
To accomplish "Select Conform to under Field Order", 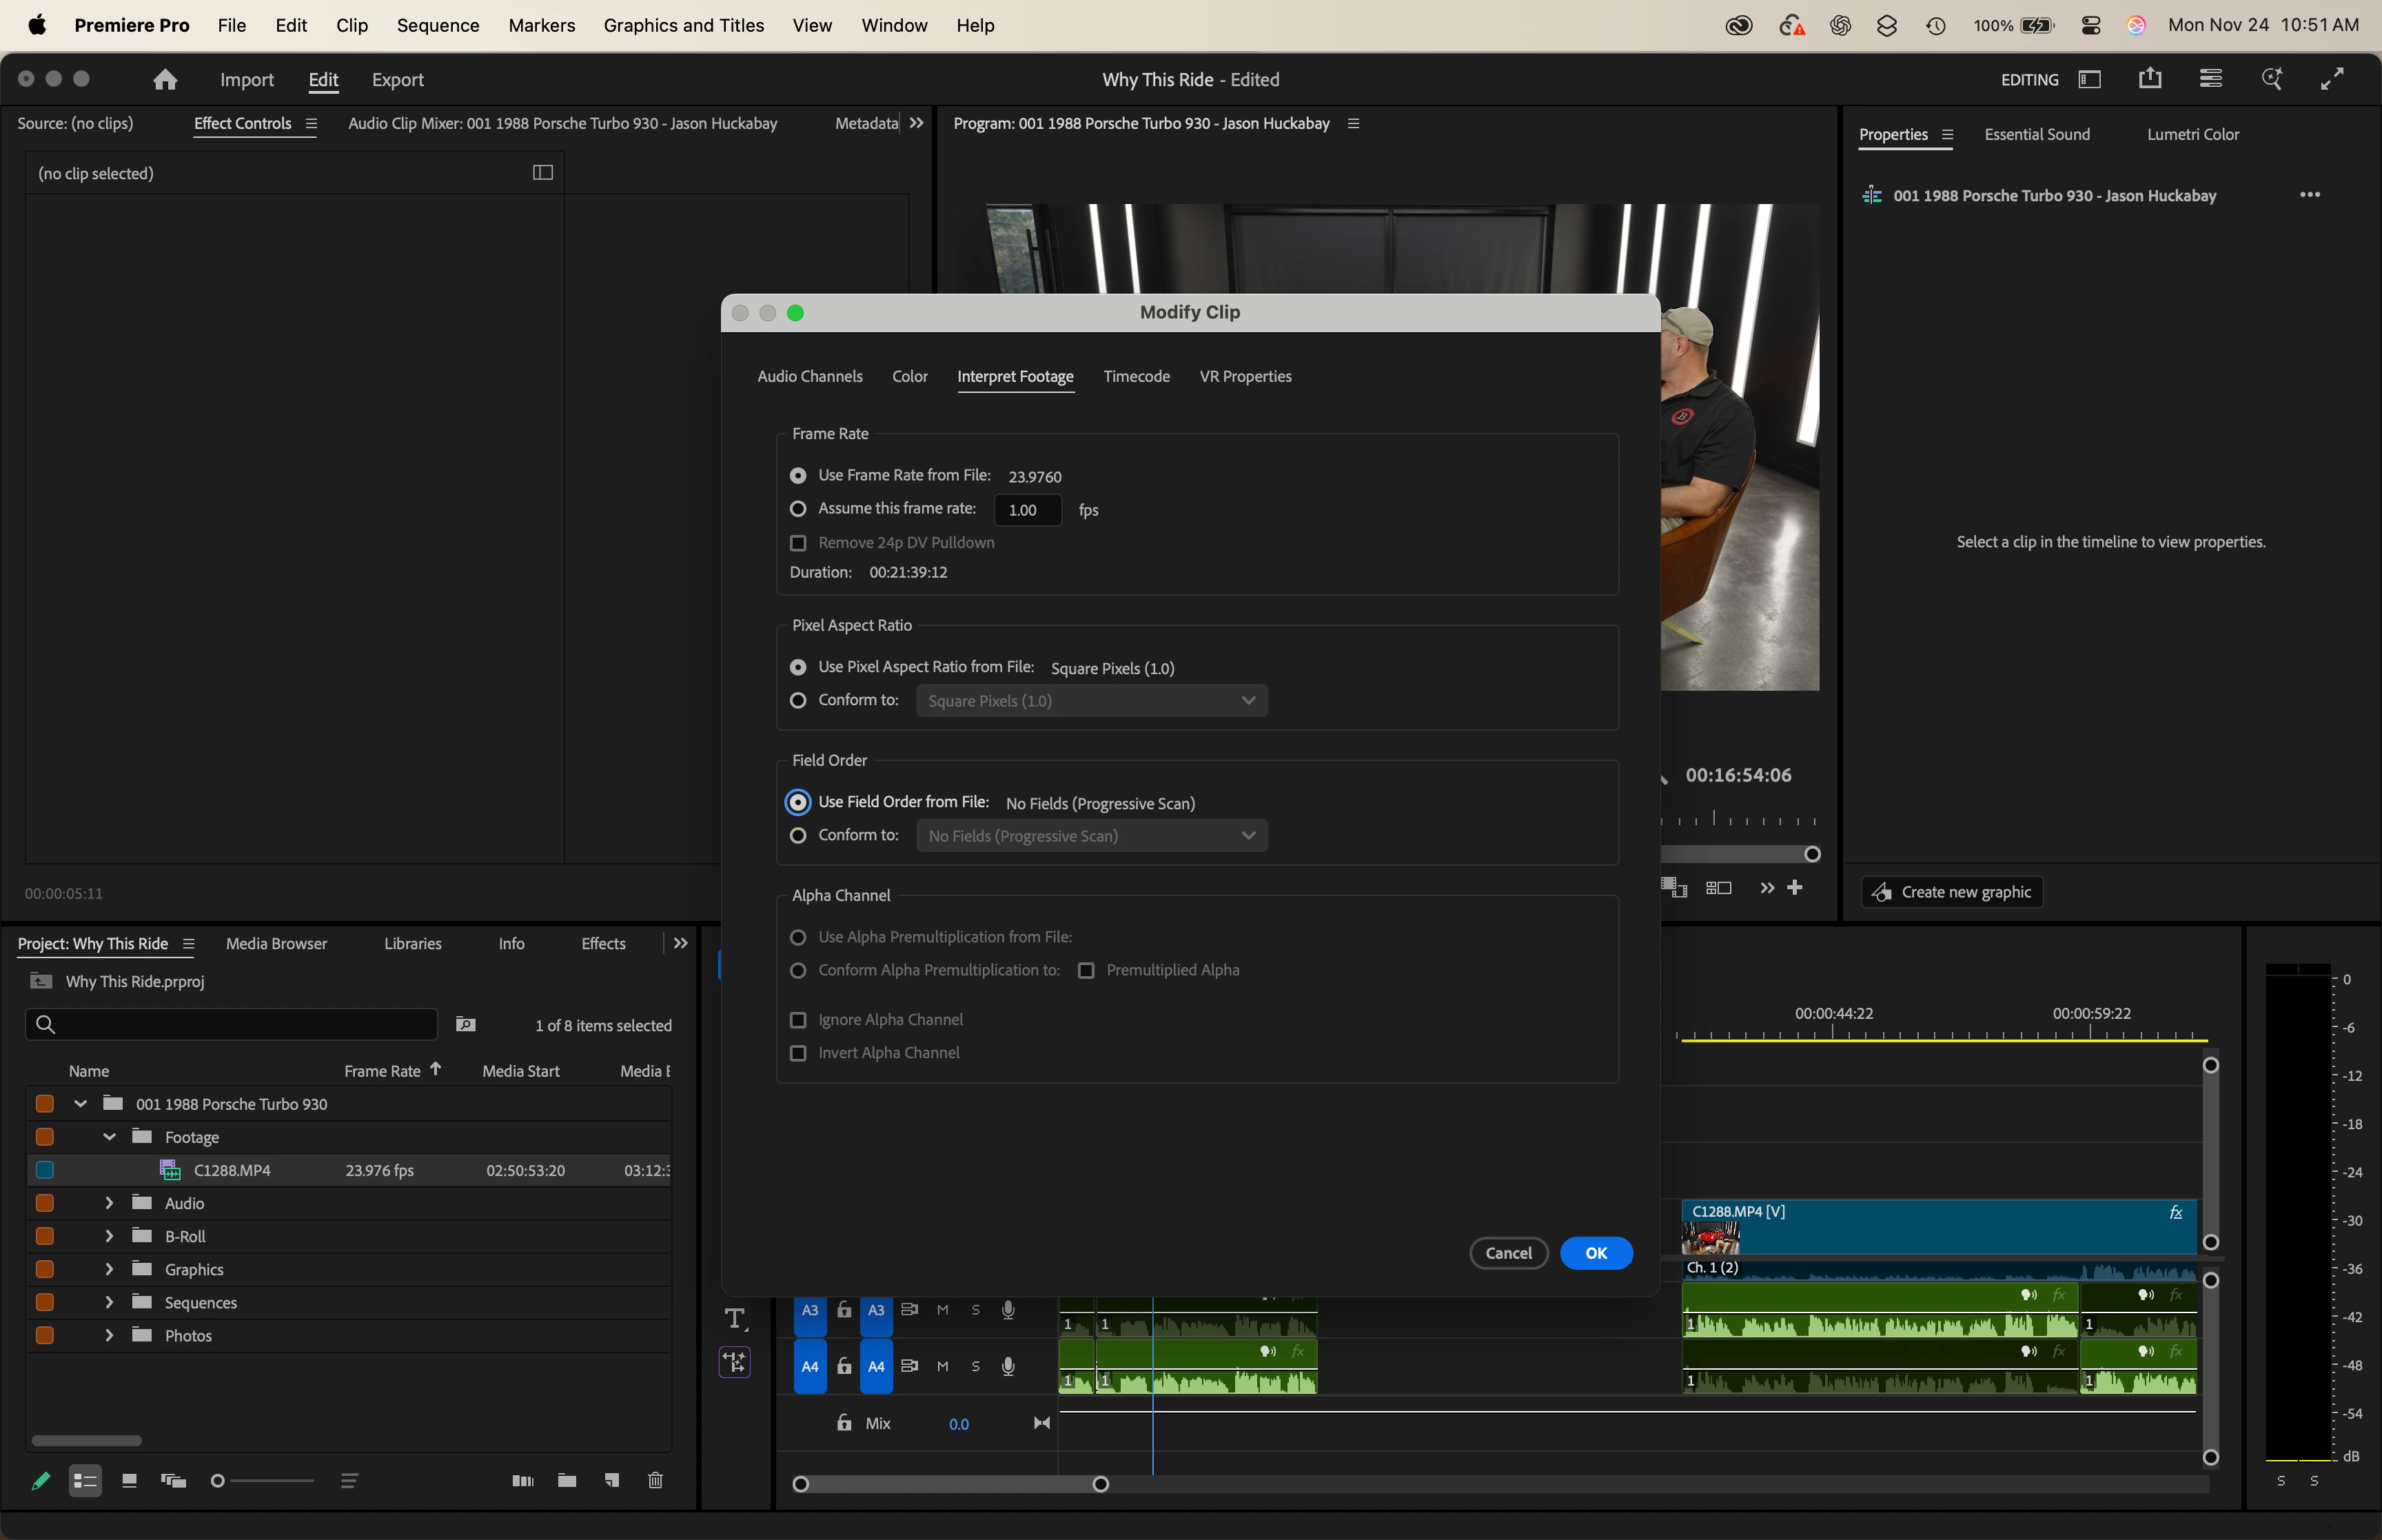I will pyautogui.click(x=797, y=835).
